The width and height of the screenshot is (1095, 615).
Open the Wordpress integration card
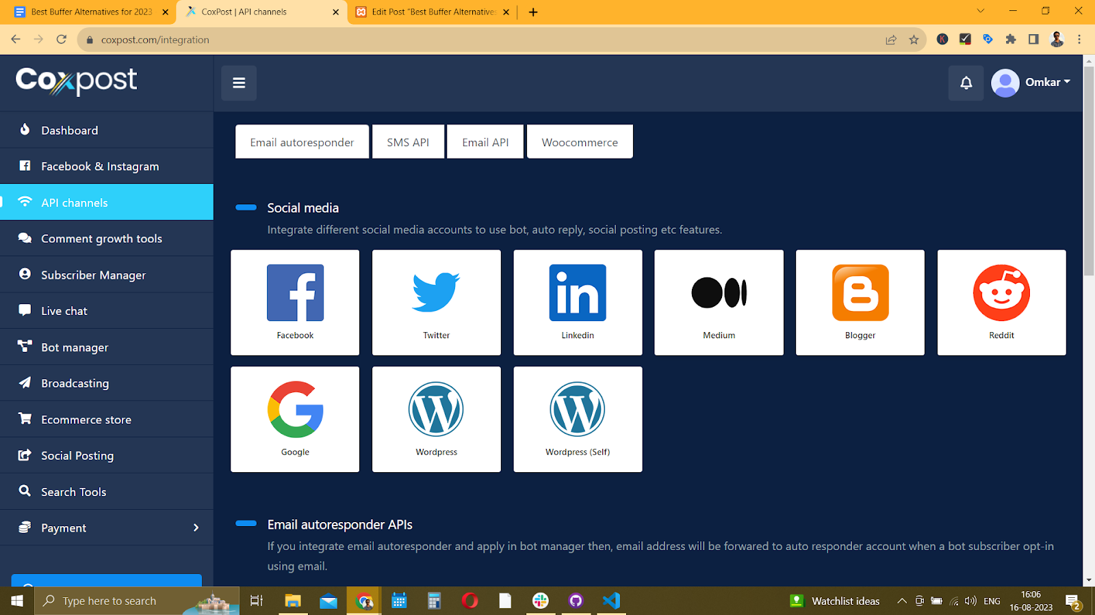(x=437, y=419)
